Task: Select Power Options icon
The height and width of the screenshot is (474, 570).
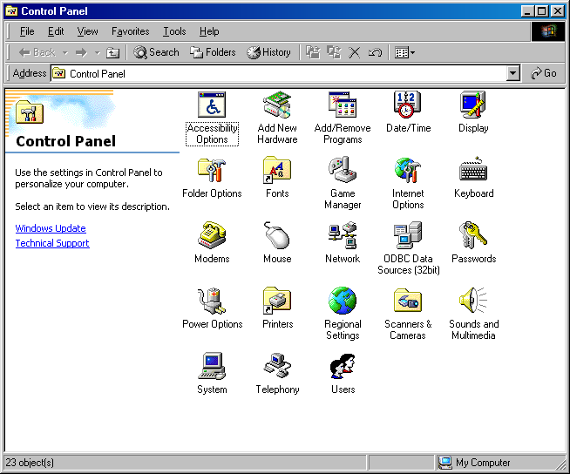Action: tap(212, 301)
